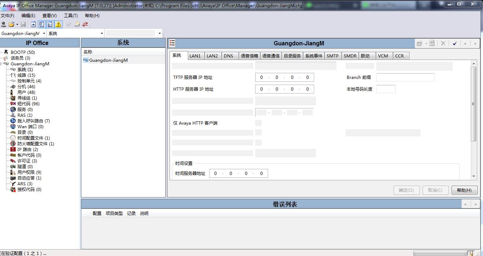Screen dimensions: 483x256
Task: Click the IP 路由 (2) icon
Action: (13, 150)
